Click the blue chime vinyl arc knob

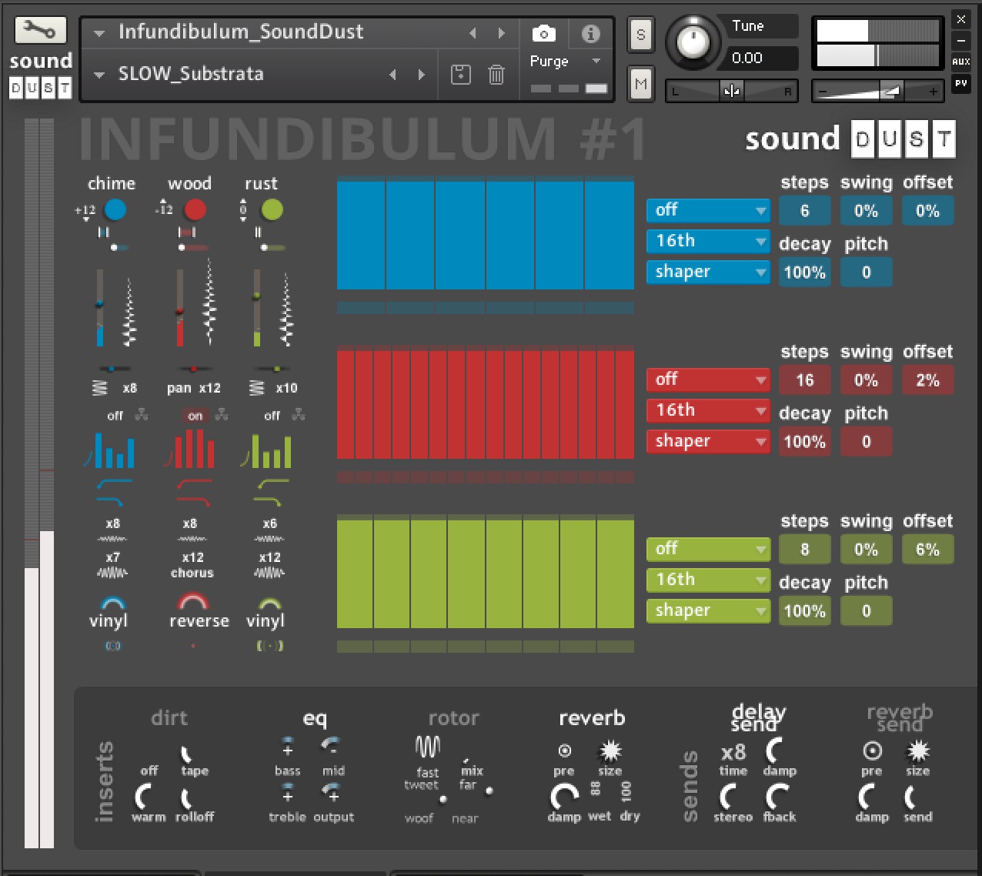point(113,603)
